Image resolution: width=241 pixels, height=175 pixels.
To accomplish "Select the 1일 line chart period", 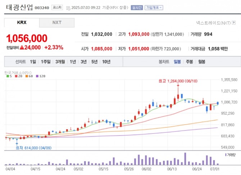I will click(x=33, y=62).
